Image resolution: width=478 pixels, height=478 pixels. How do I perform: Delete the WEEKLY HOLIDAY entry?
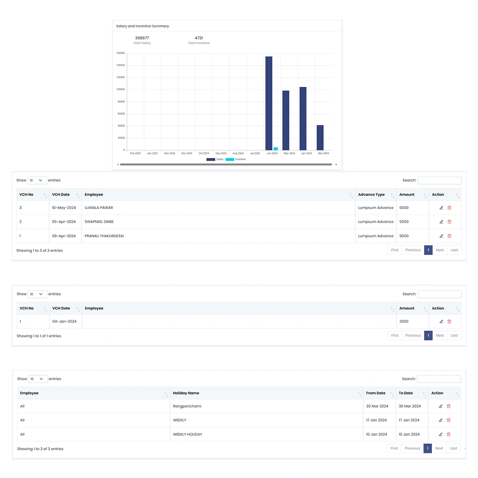448,435
